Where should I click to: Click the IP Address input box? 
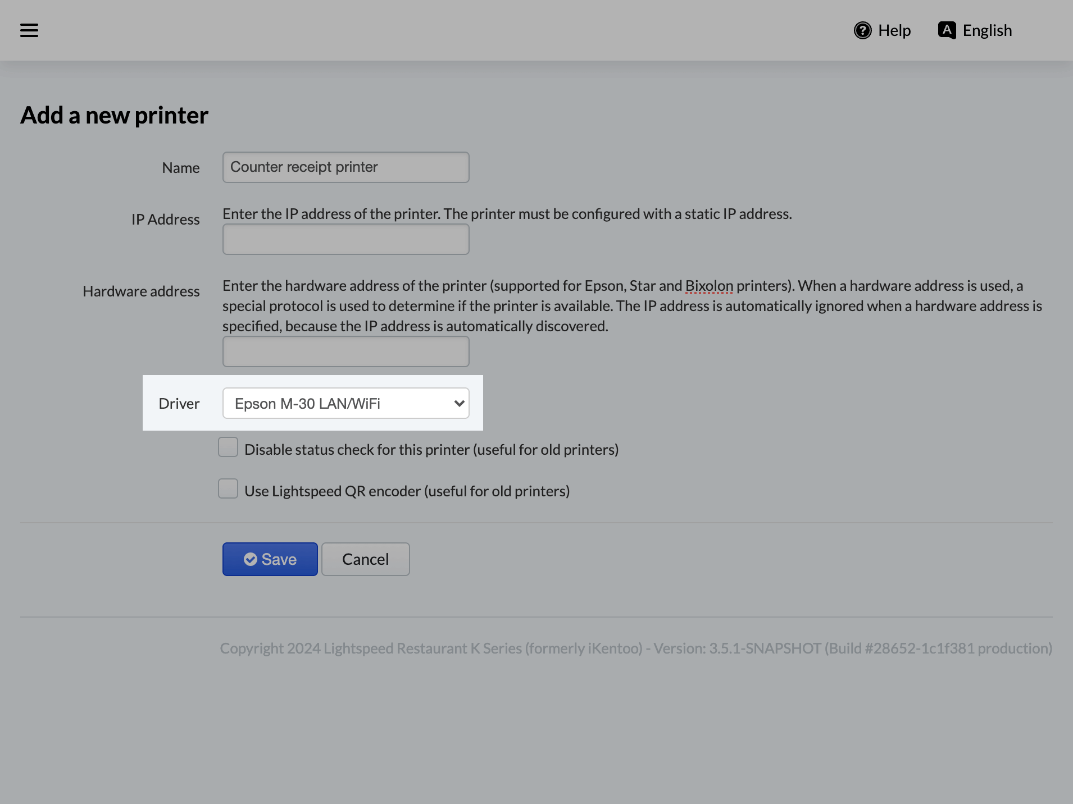click(x=346, y=239)
